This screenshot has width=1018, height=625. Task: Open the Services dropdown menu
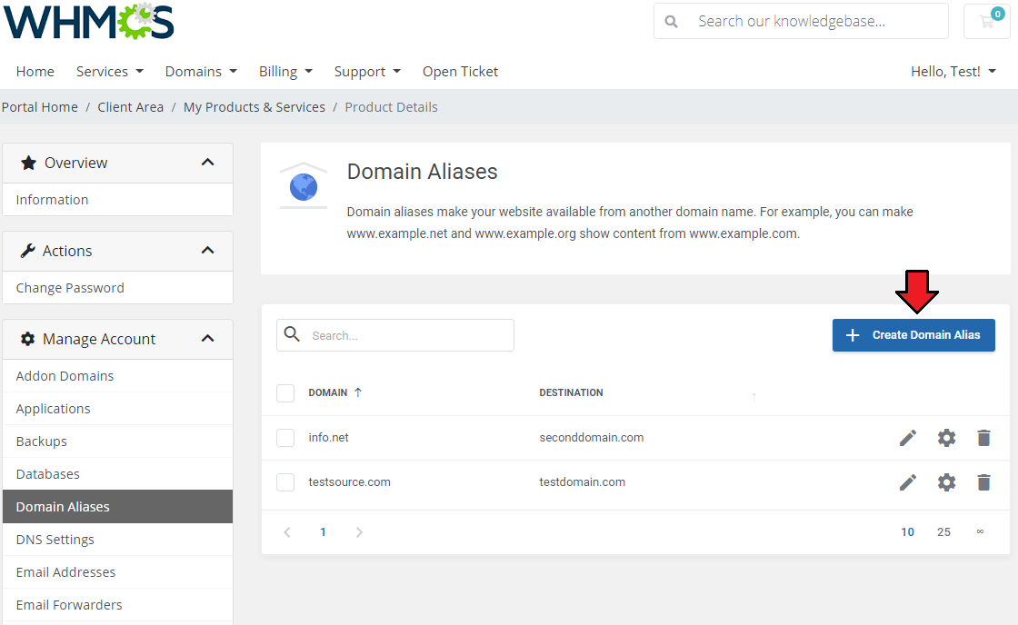tap(110, 72)
